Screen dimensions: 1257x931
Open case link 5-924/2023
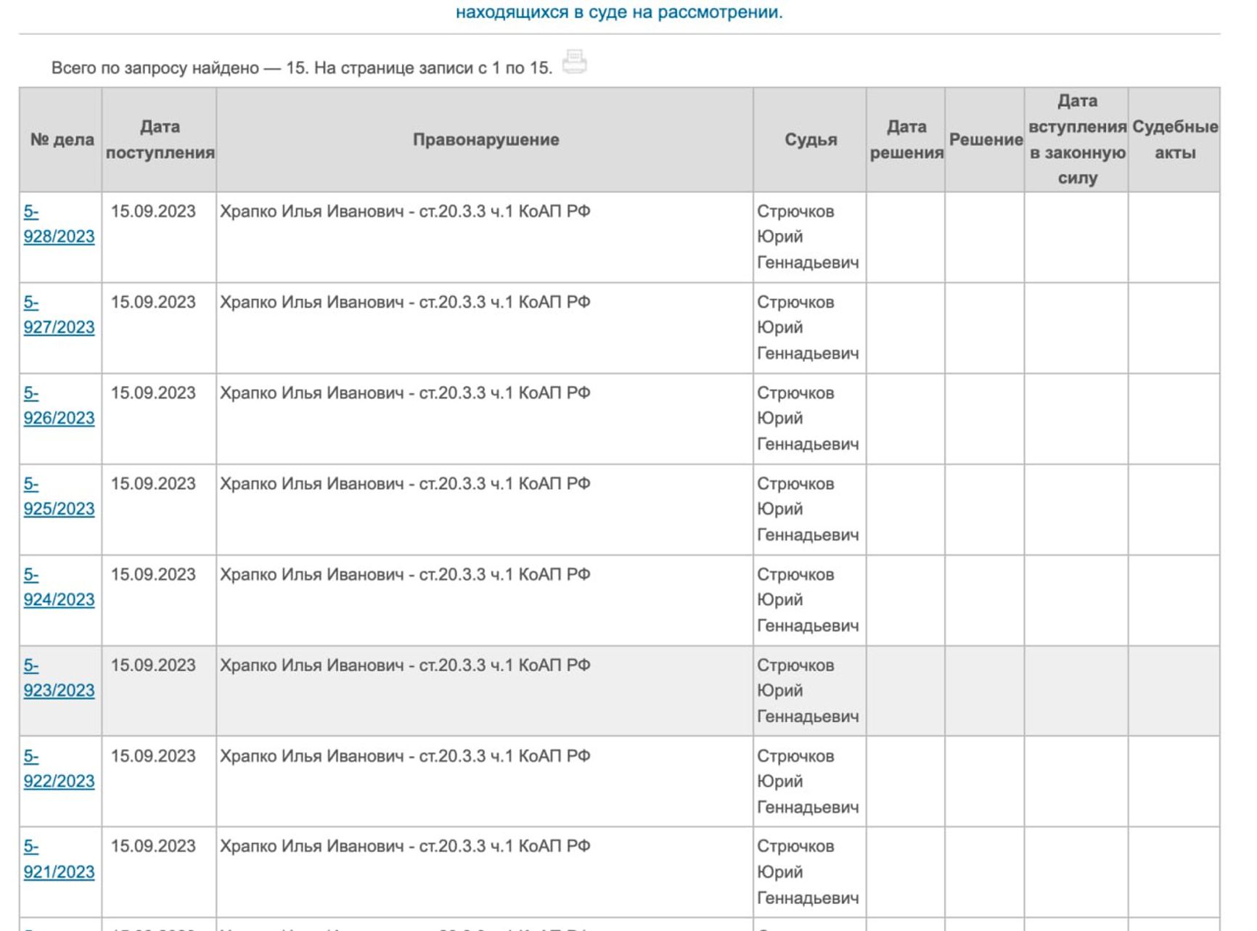click(x=59, y=599)
